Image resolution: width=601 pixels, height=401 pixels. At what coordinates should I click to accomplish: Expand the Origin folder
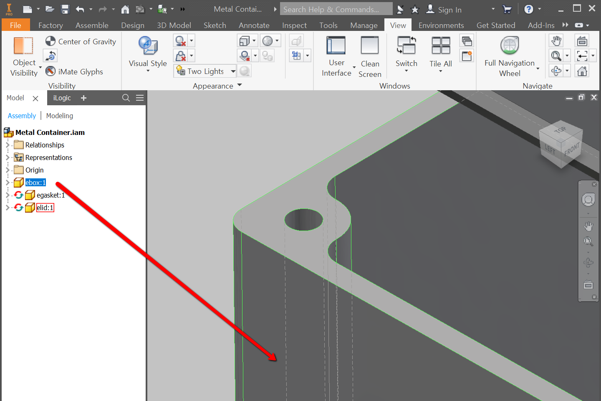pyautogui.click(x=7, y=170)
